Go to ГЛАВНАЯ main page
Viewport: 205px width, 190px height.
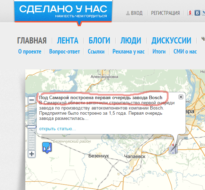[x=32, y=40]
